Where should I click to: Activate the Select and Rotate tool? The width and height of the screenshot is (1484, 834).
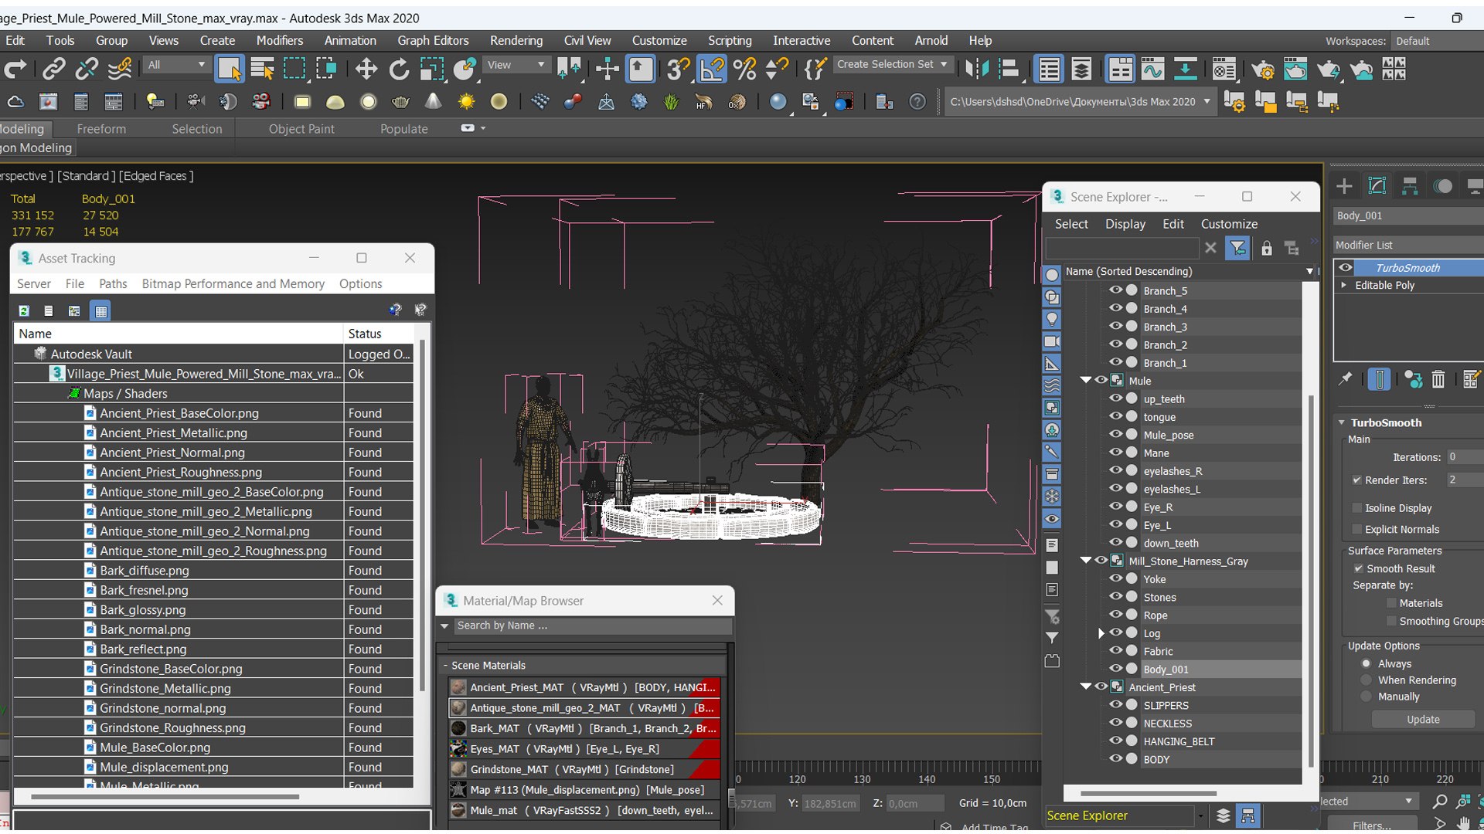399,69
